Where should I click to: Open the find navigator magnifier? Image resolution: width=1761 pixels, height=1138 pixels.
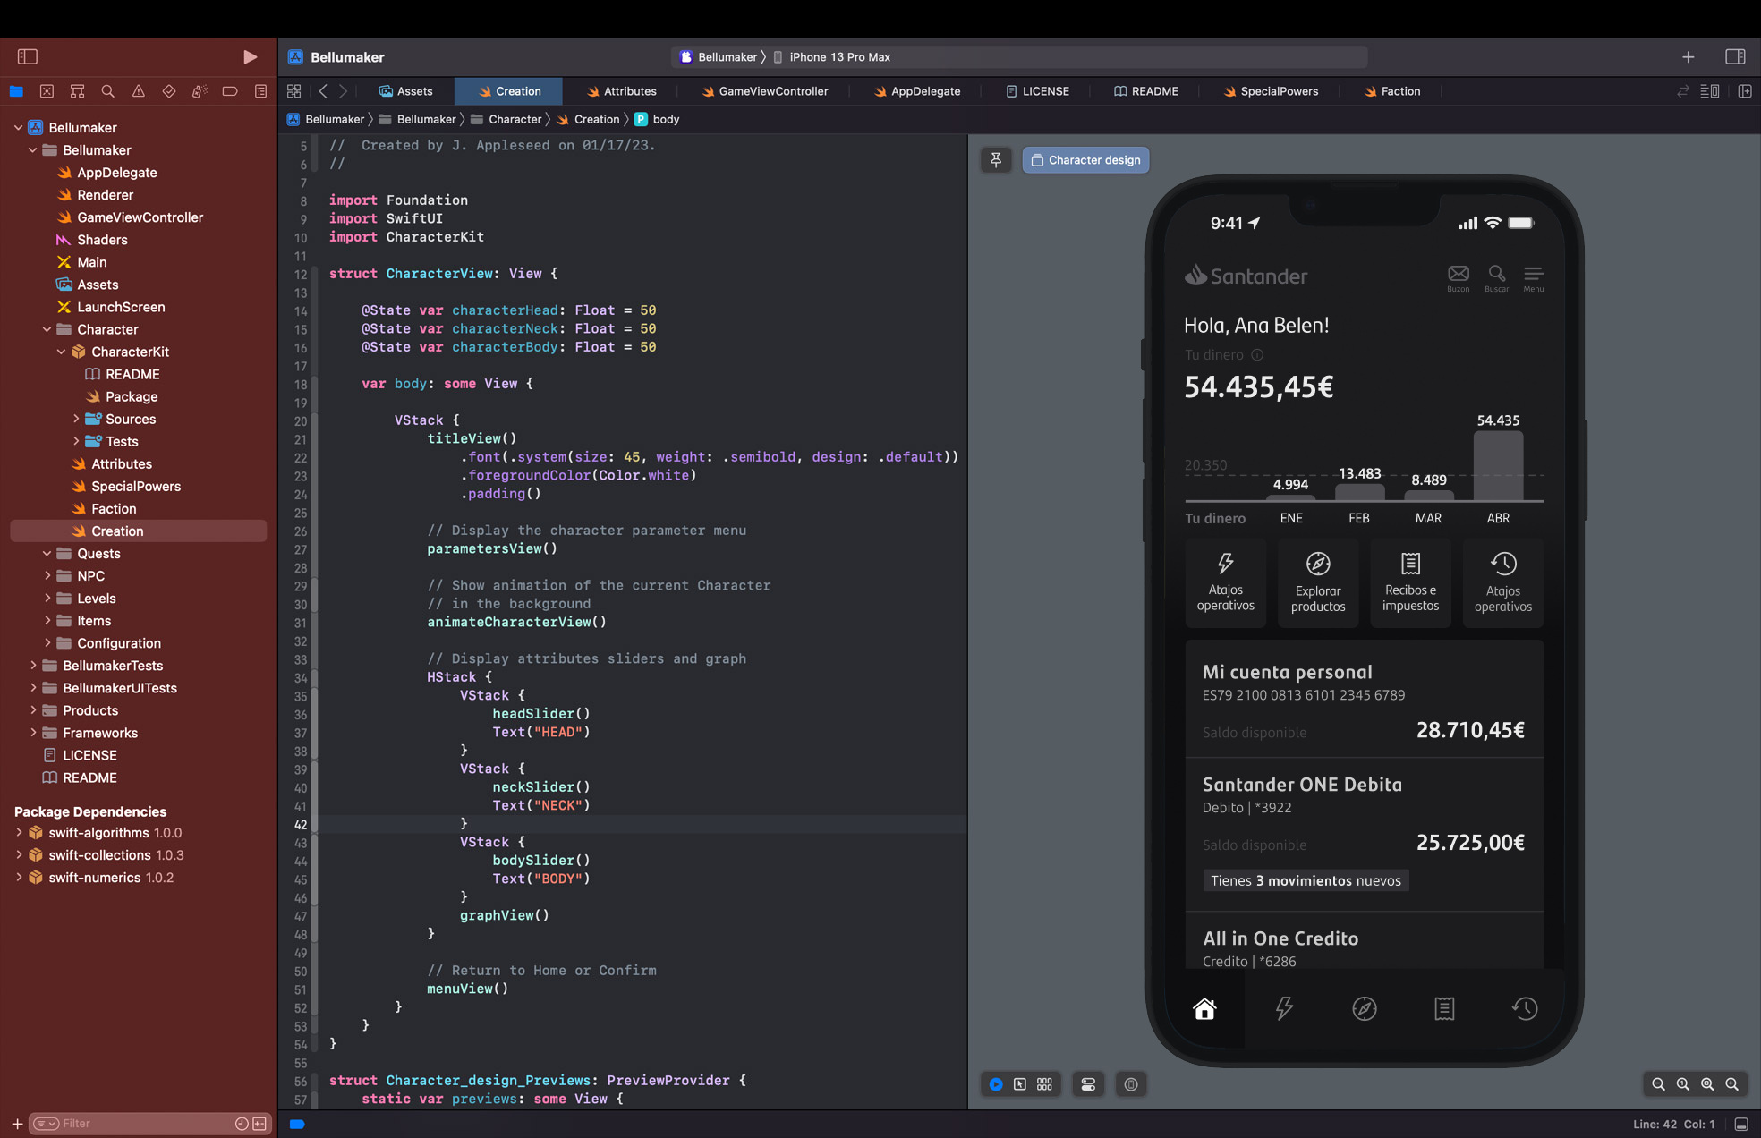click(x=107, y=91)
